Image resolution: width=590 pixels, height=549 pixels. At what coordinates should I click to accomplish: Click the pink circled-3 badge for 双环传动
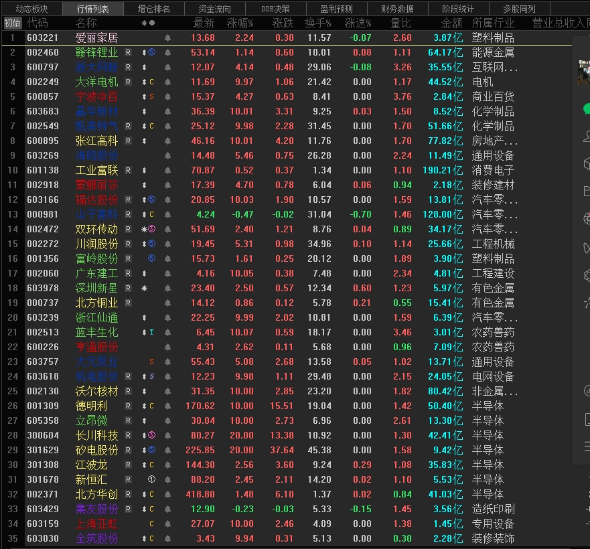click(x=151, y=229)
